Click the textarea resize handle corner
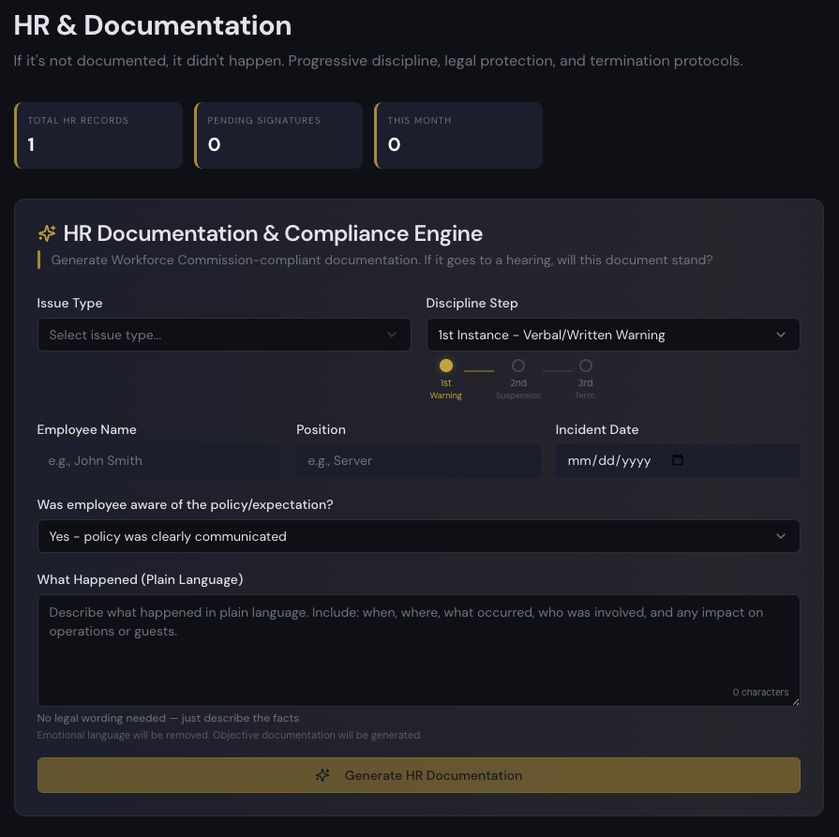The image size is (839, 837). (x=796, y=702)
